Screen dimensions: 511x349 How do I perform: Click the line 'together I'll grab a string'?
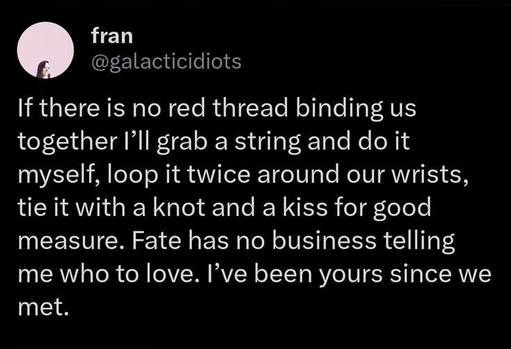(214, 142)
